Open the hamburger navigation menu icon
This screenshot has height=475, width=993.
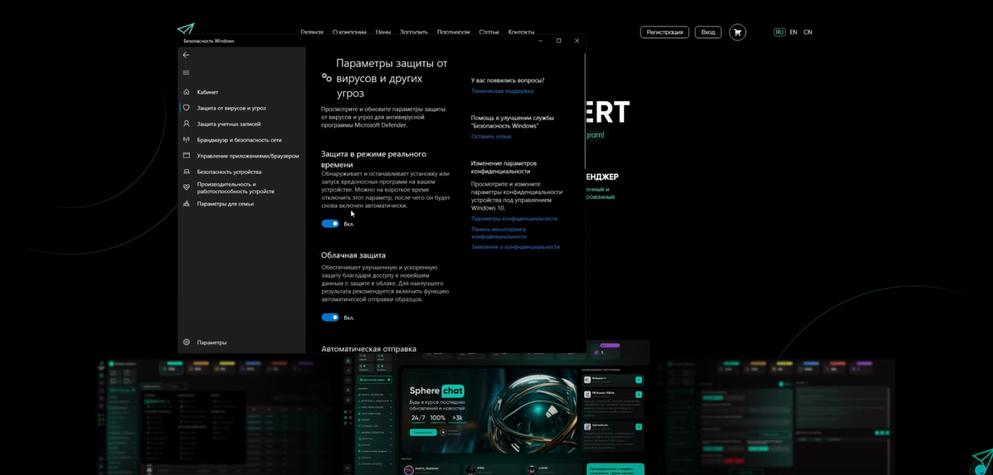coord(186,73)
